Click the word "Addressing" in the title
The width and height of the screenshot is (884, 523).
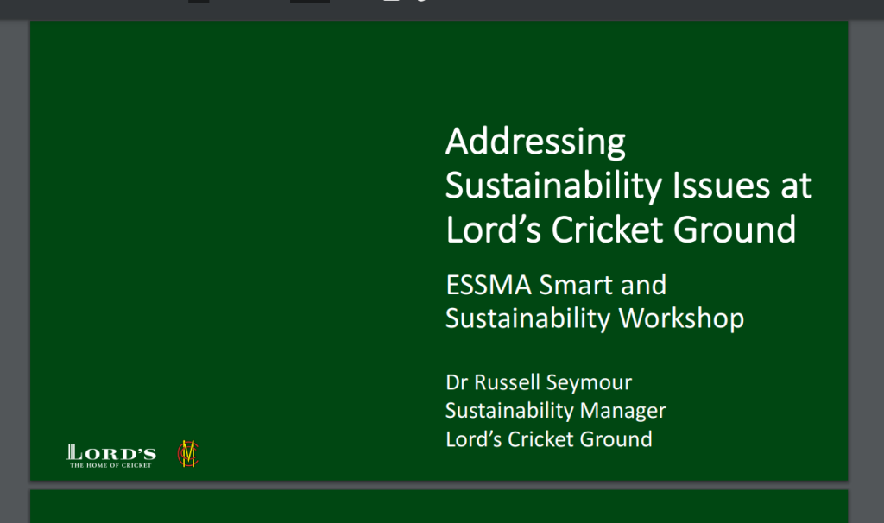535,142
